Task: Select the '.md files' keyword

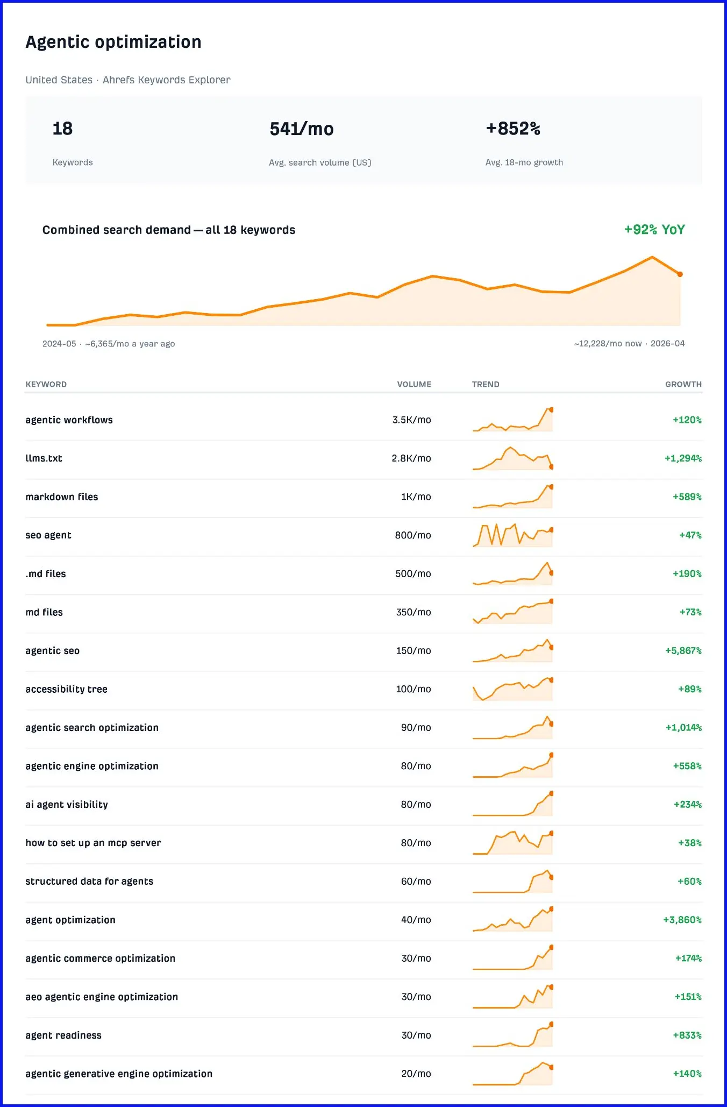Action: point(46,574)
